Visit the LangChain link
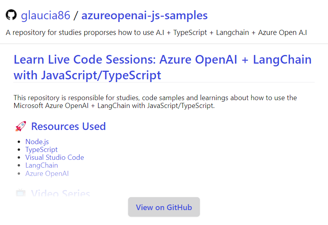 [x=42, y=165]
